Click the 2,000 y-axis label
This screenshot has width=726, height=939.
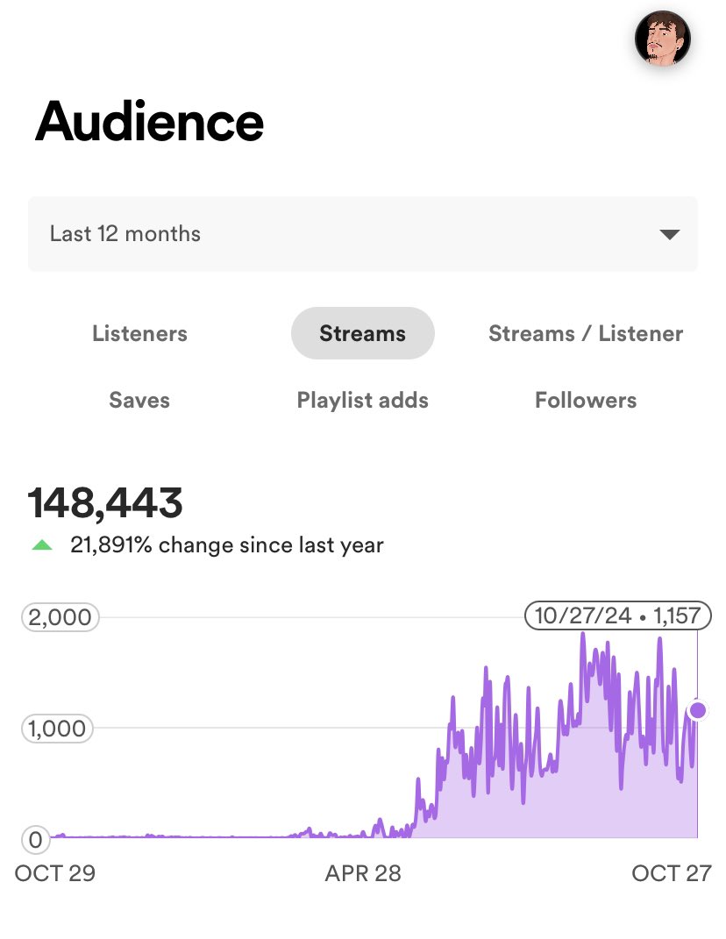pos(60,617)
